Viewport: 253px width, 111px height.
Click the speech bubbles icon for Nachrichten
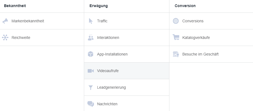pyautogui.click(x=91, y=104)
